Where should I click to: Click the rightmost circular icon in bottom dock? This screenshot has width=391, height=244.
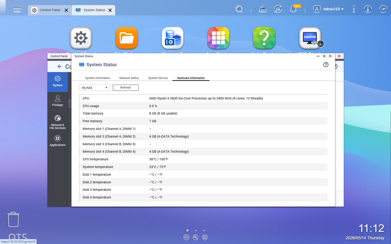point(205,237)
